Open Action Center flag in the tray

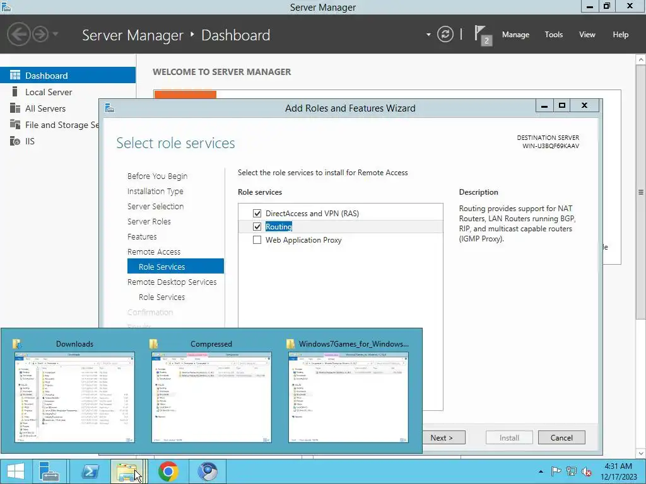[x=556, y=471]
